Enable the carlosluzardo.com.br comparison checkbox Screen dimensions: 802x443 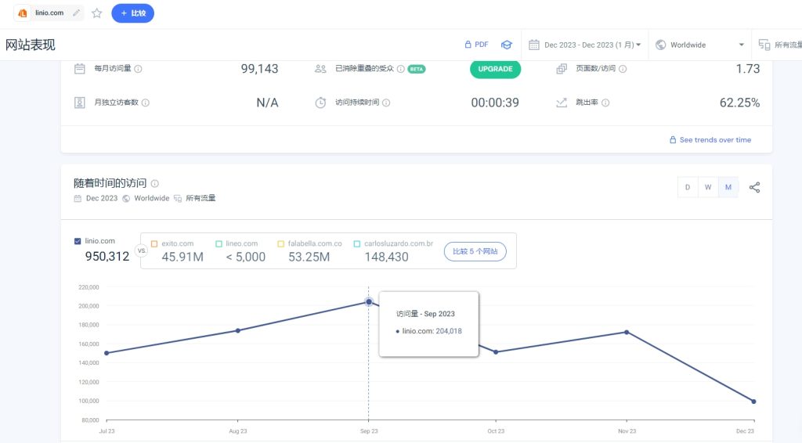point(357,243)
